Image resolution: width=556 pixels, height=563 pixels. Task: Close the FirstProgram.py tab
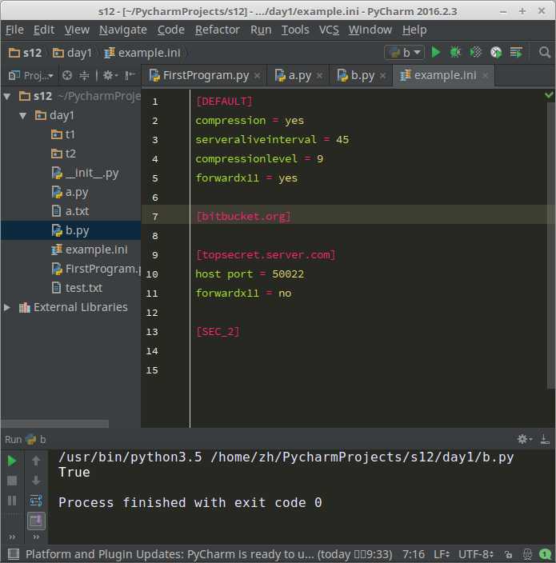(257, 75)
